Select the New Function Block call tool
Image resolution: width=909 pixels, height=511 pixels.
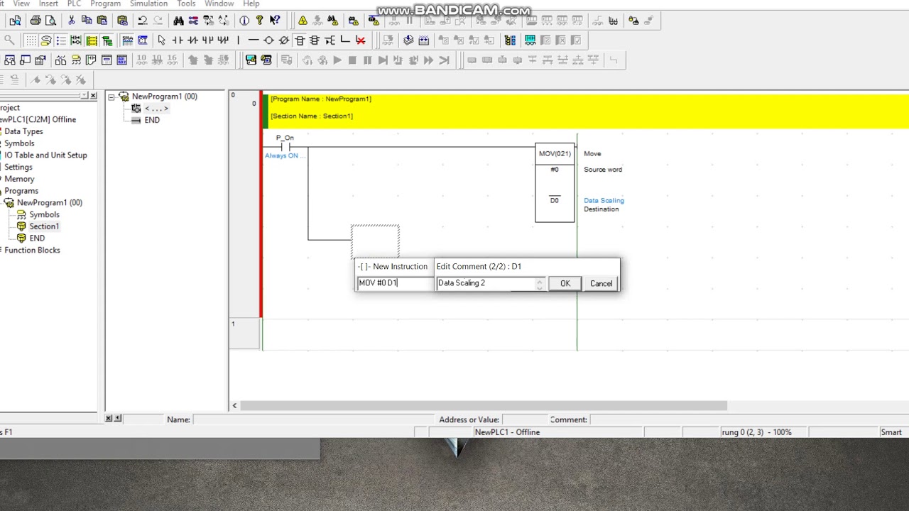[315, 40]
